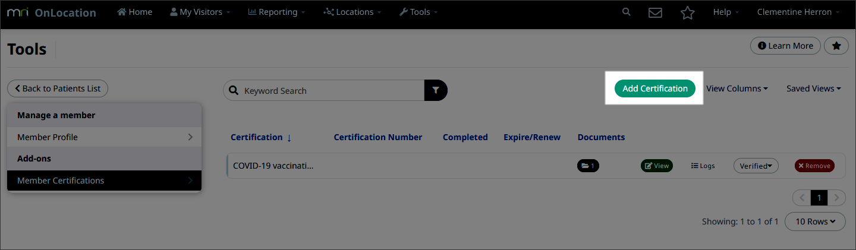This screenshot has height=250, width=856.
Task: Click the COVID-19 vaccination certification row text
Action: click(x=273, y=166)
